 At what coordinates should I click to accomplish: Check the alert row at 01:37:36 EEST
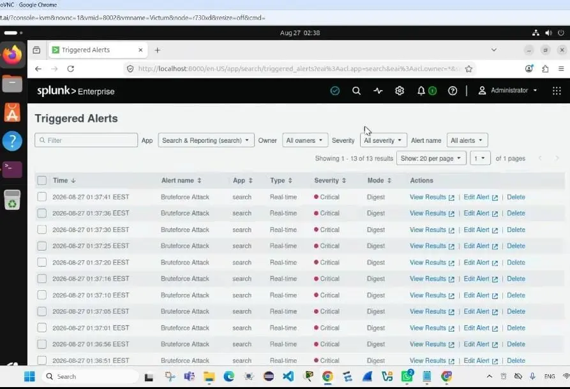pyautogui.click(x=41, y=213)
